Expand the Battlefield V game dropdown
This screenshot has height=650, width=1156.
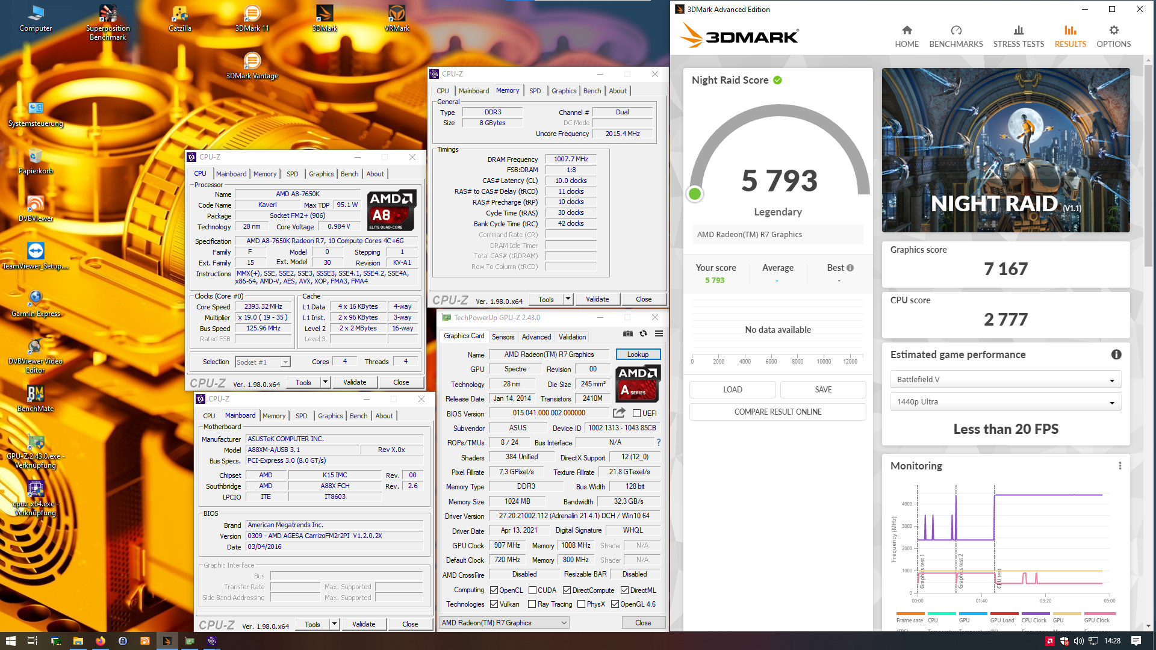[1005, 380]
